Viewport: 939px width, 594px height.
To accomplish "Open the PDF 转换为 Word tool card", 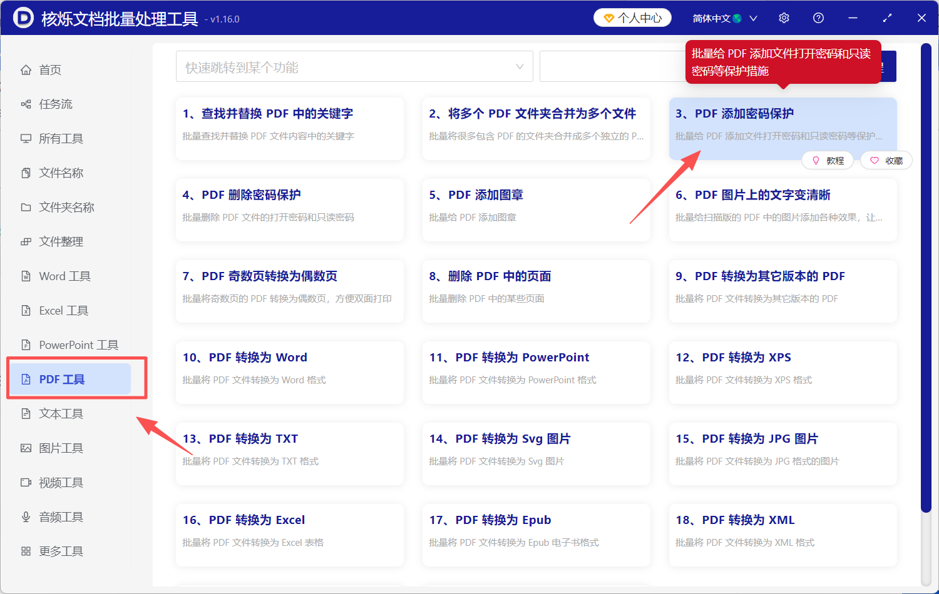I will pos(289,373).
